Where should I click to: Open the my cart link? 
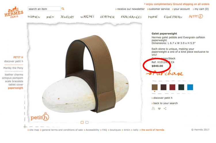pos(201,9)
